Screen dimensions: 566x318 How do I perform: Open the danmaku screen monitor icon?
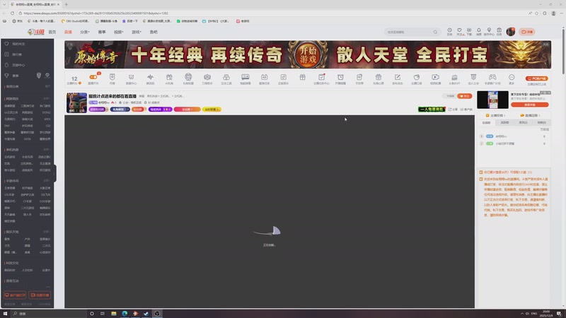[x=245, y=77]
